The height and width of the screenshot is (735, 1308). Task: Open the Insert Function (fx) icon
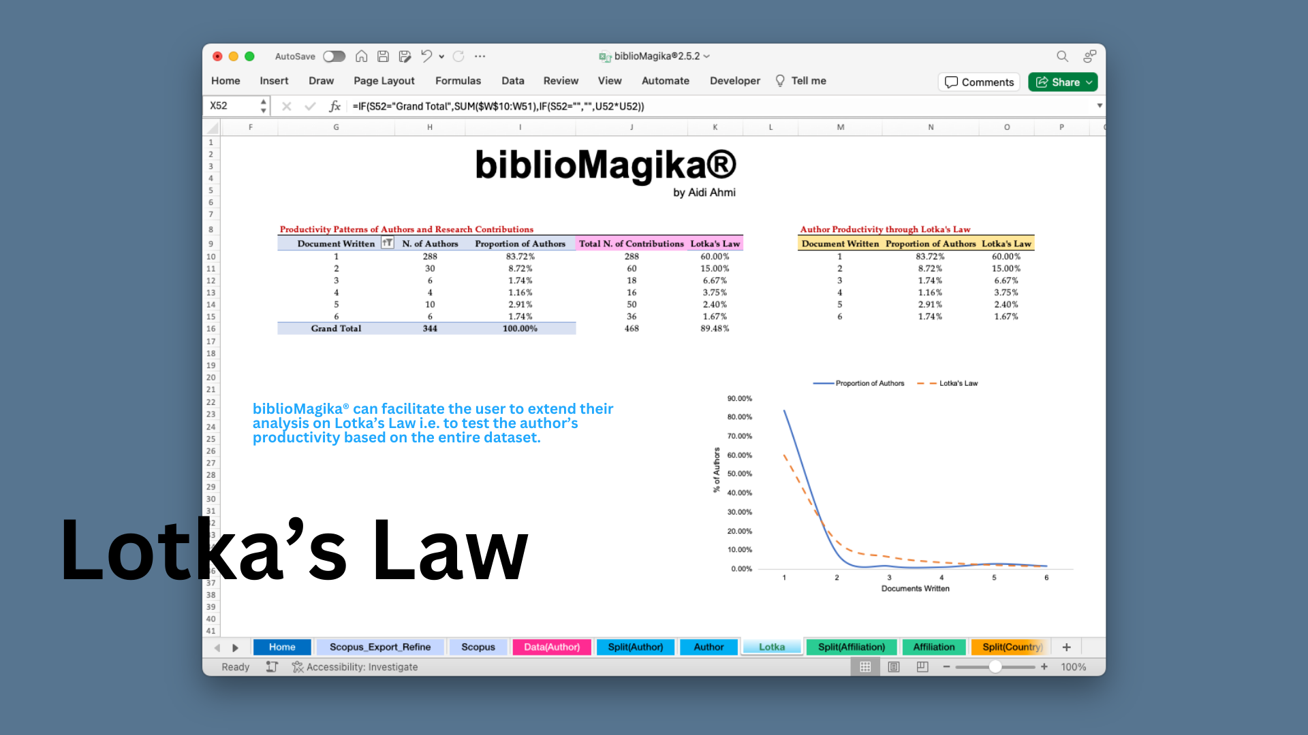coord(334,105)
